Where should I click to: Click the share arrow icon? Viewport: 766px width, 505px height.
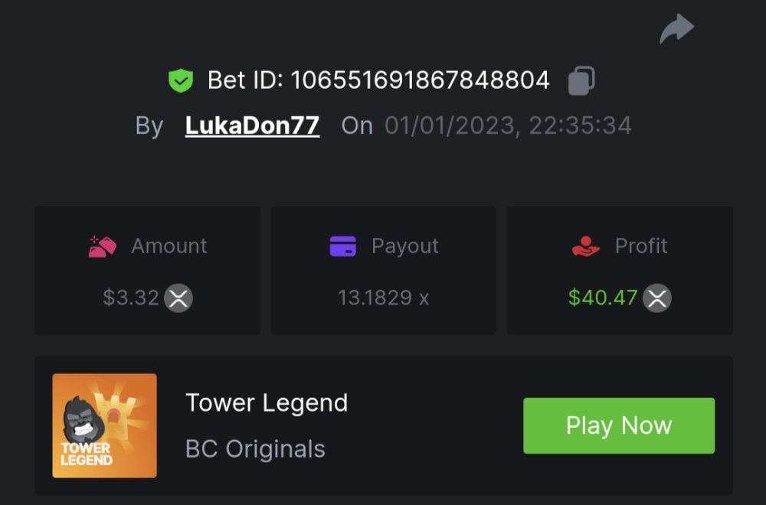pyautogui.click(x=676, y=29)
